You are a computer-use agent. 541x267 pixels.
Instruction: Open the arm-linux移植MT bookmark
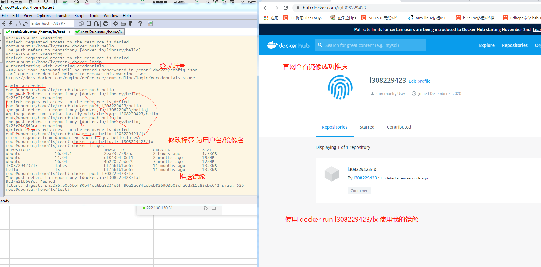(428, 18)
